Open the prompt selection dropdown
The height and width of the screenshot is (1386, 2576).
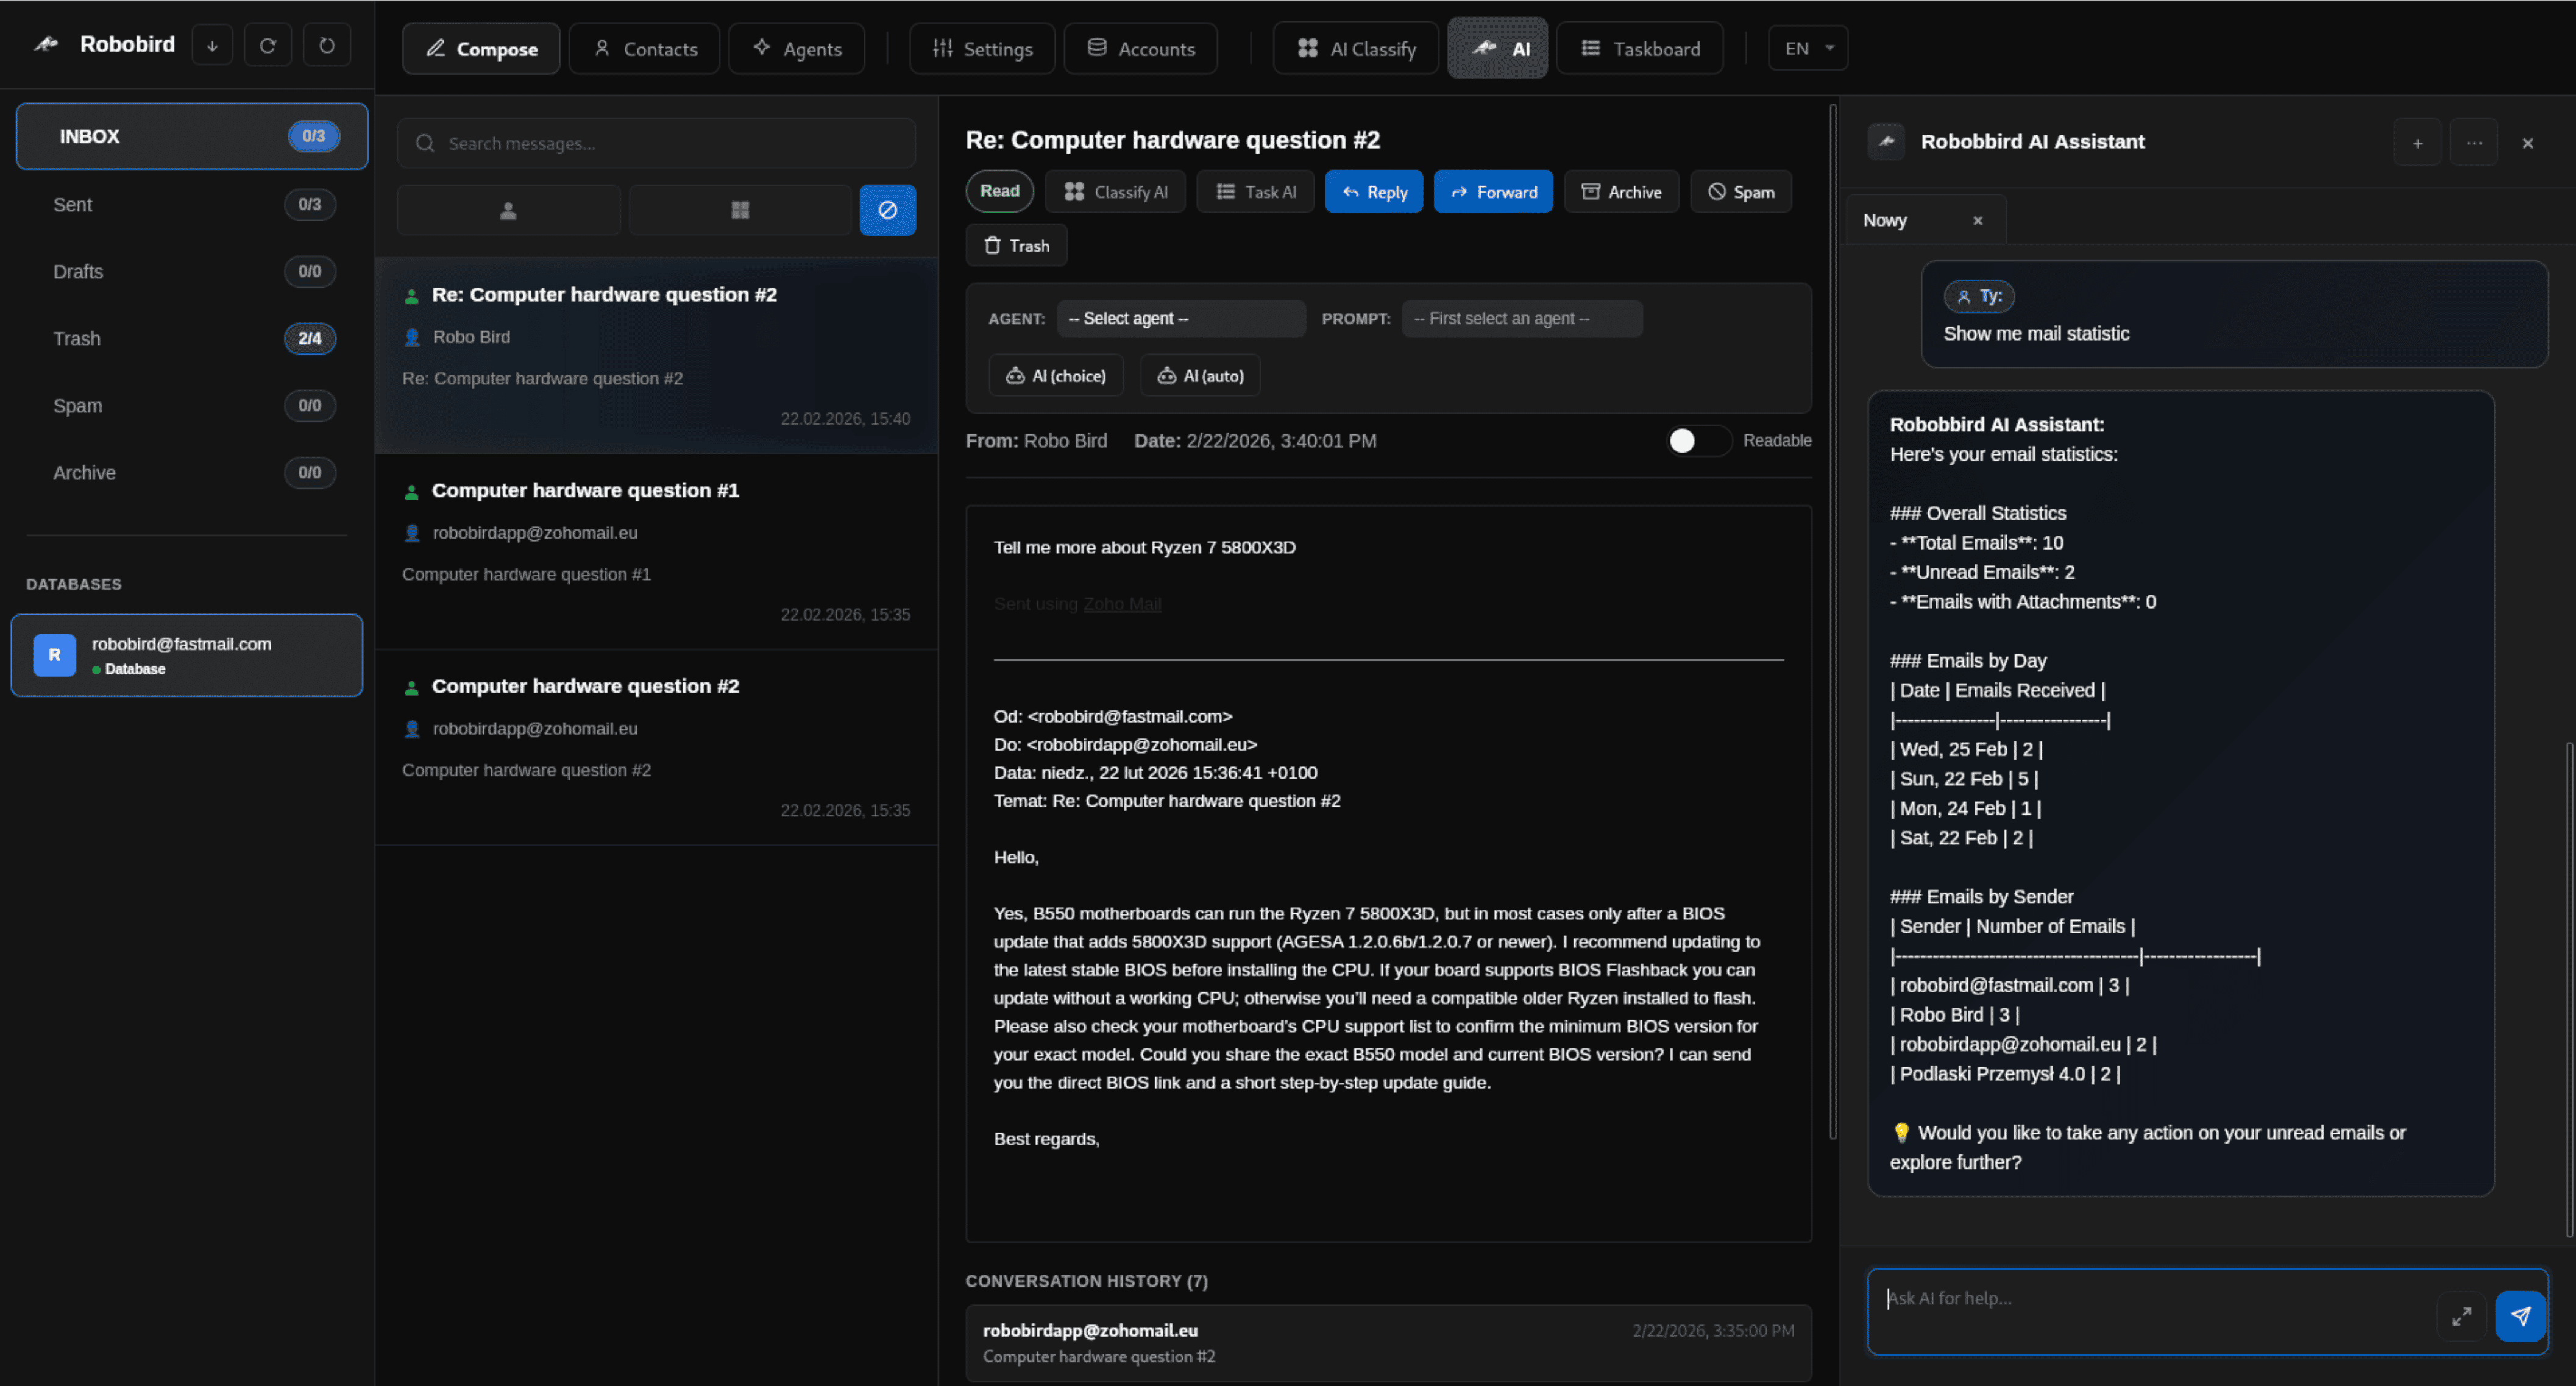point(1521,318)
